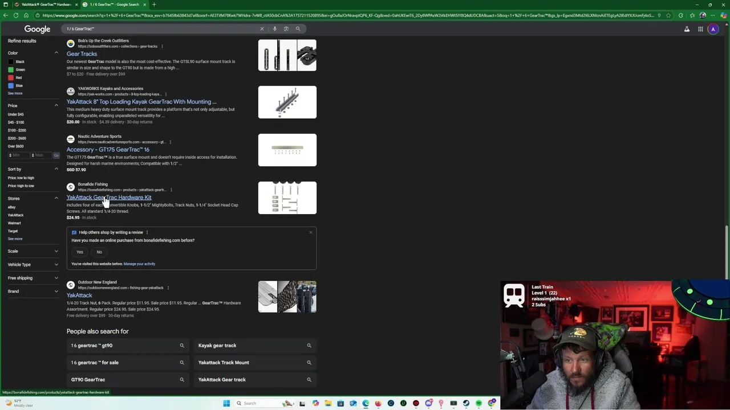Answer No to the purchase question
Screen dimensions: 730x410
tap(99, 252)
